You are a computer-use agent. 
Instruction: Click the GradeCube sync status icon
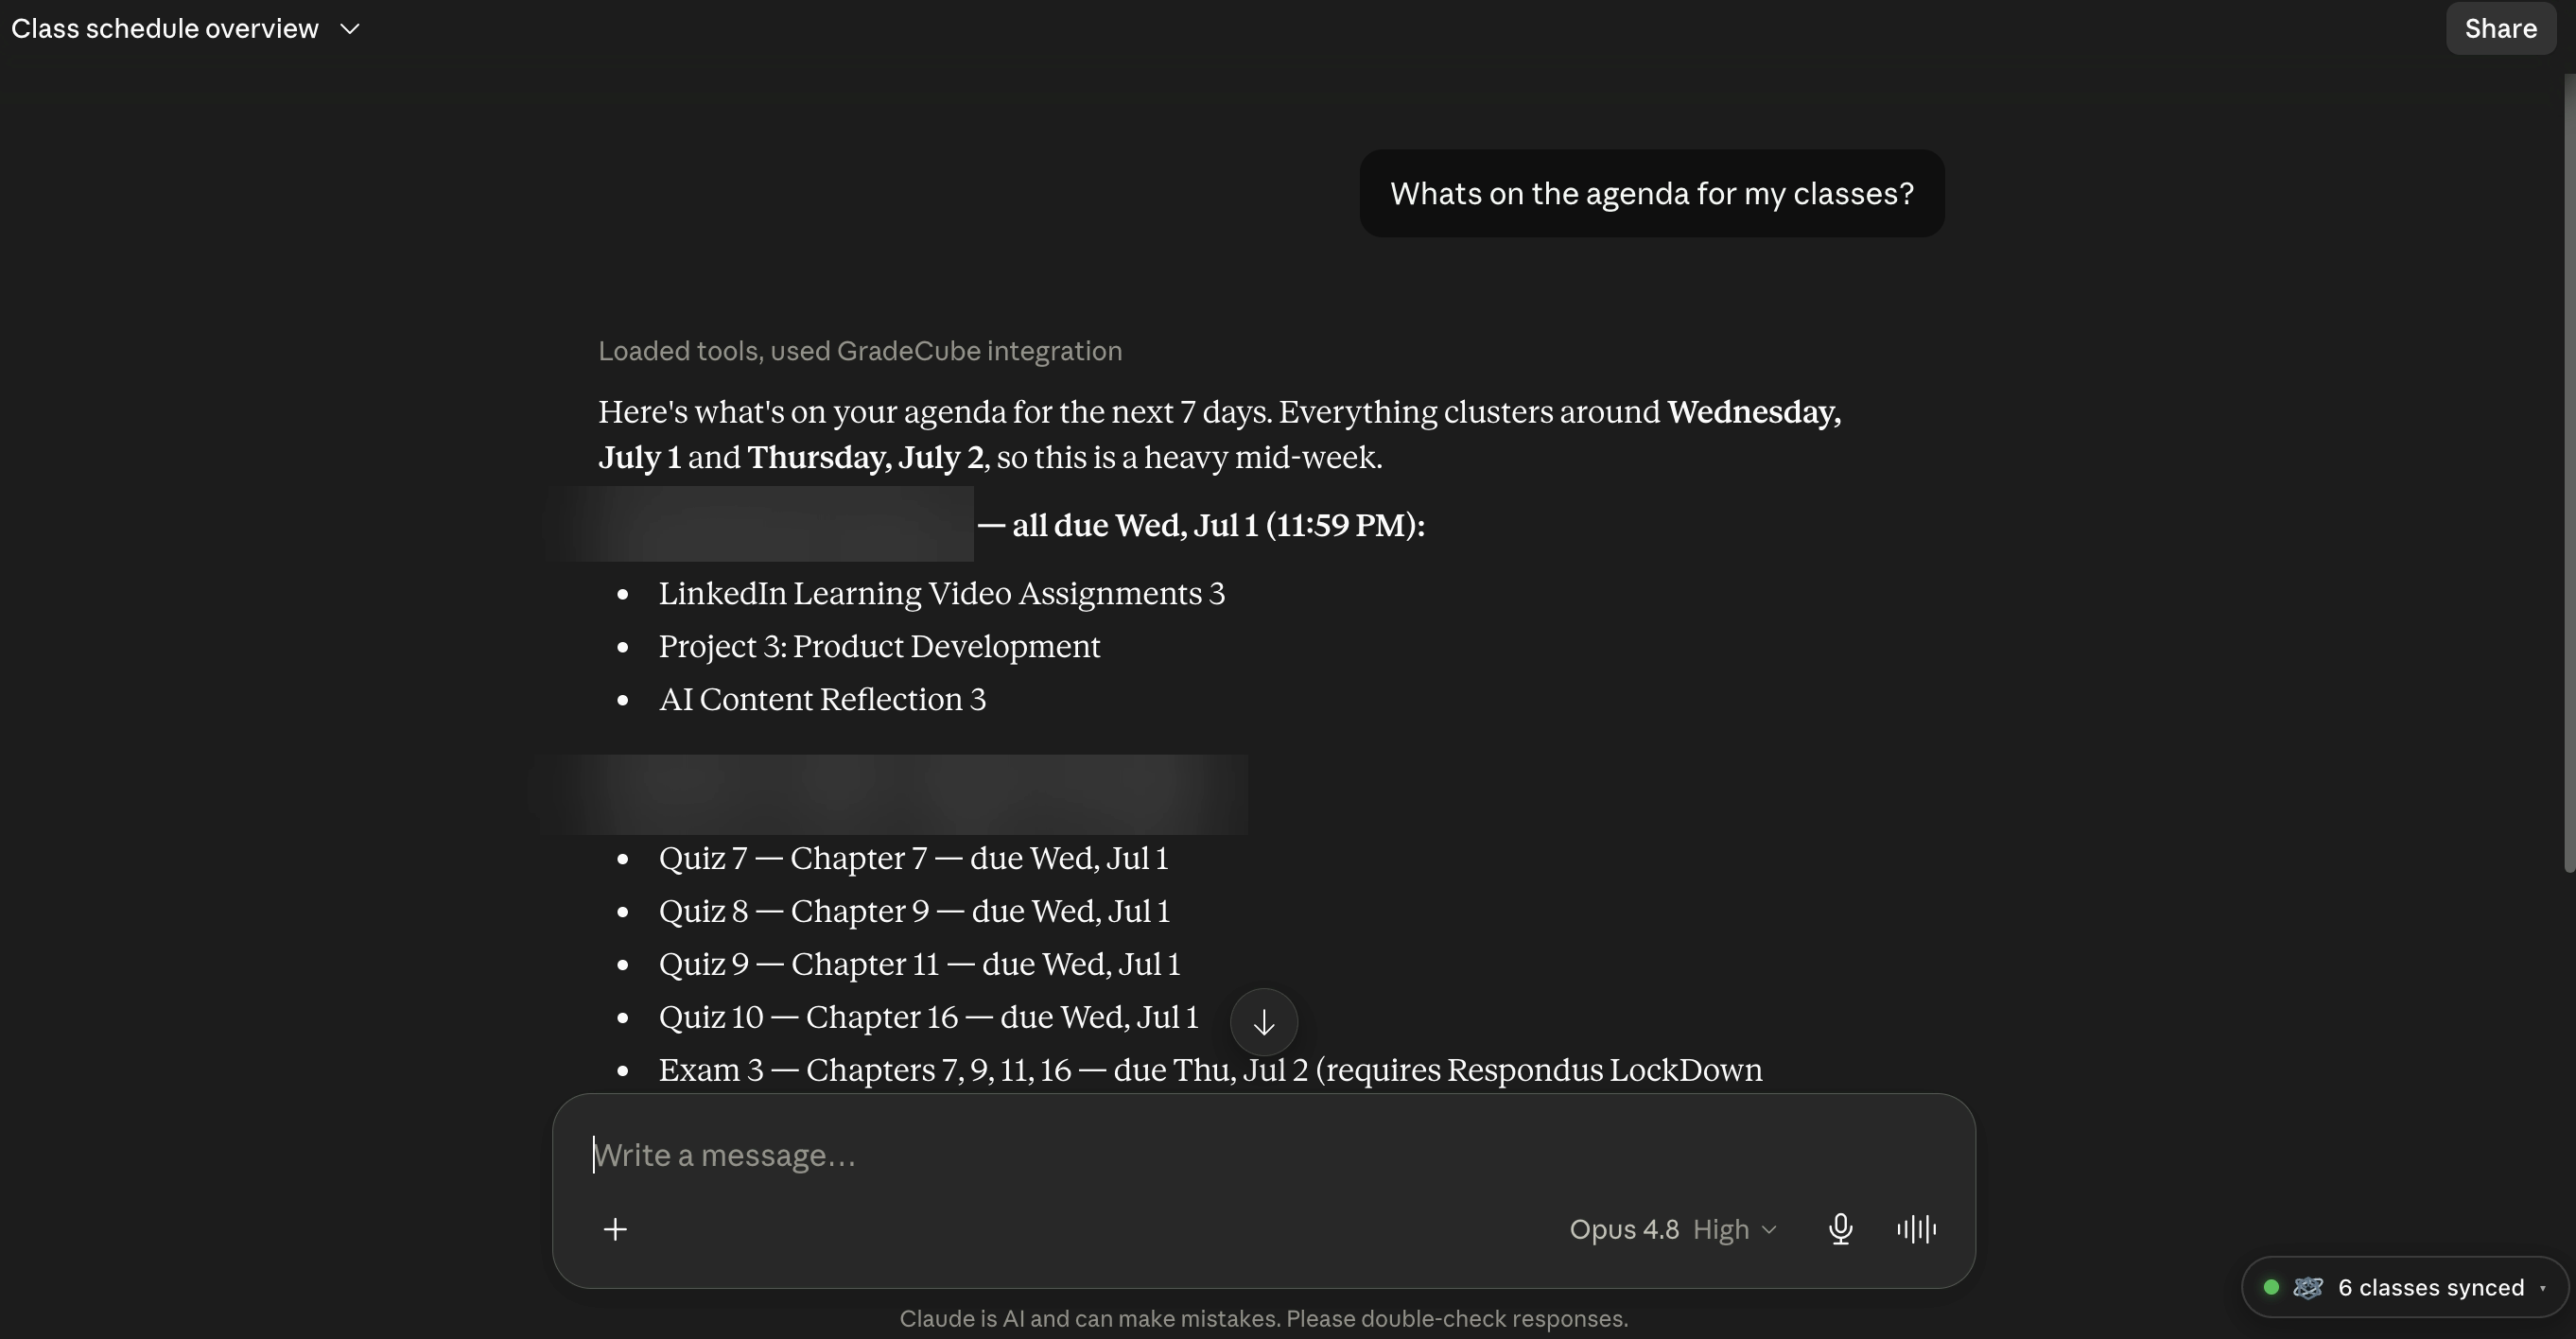point(2307,1287)
